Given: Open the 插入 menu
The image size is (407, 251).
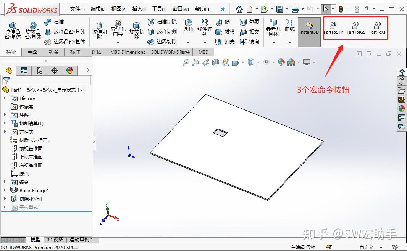Looking at the screenshot, I should click(139, 9).
